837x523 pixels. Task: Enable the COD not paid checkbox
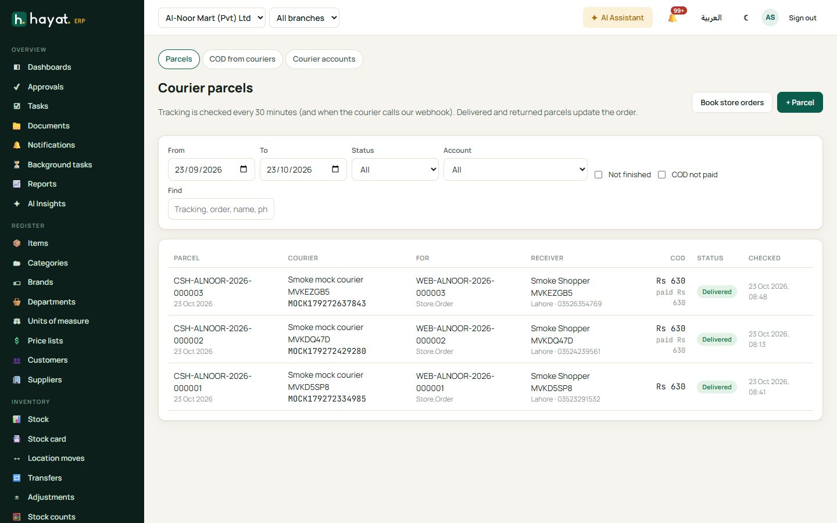point(661,175)
